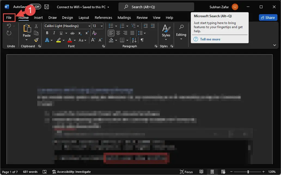Viewport: 281px width, 175px height.
Task: Apply Strikethrough to text
Action: point(73,33)
